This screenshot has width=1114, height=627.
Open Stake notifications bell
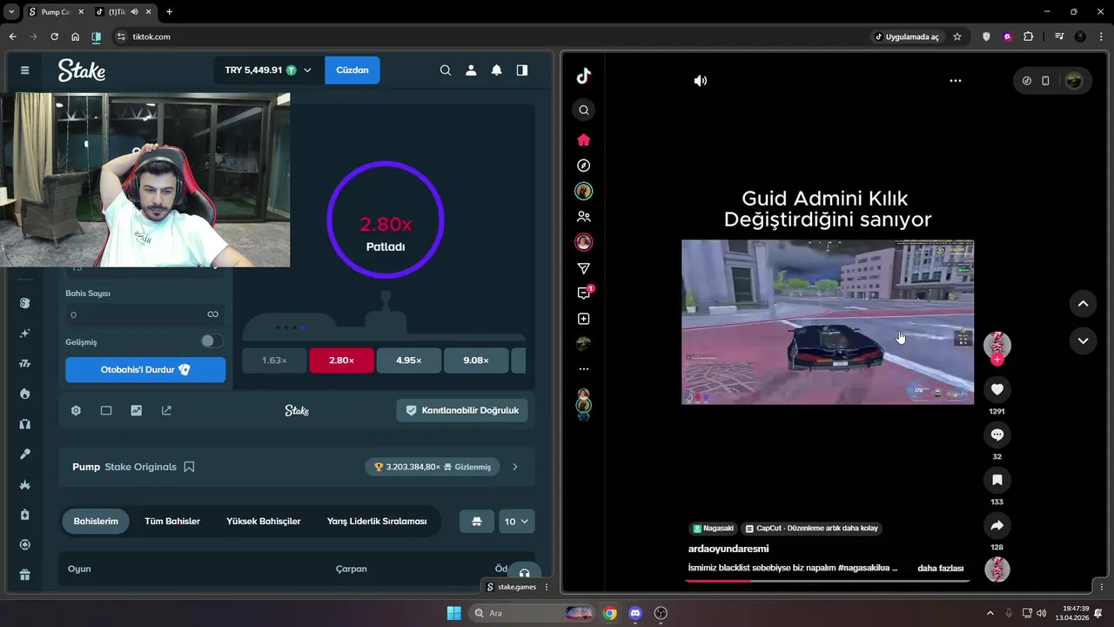coord(496,71)
